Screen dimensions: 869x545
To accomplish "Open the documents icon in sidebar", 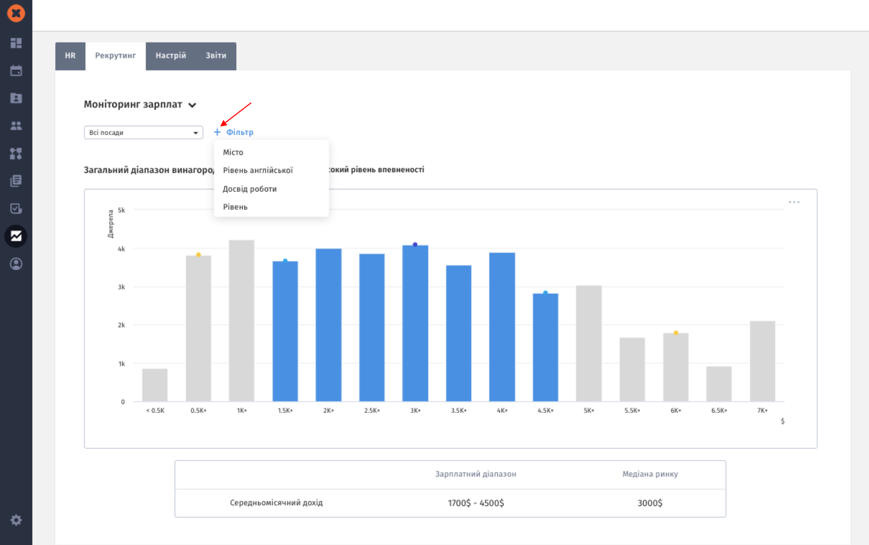I will tap(16, 181).
